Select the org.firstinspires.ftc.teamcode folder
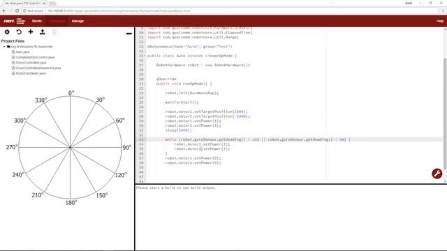 tap(31, 47)
